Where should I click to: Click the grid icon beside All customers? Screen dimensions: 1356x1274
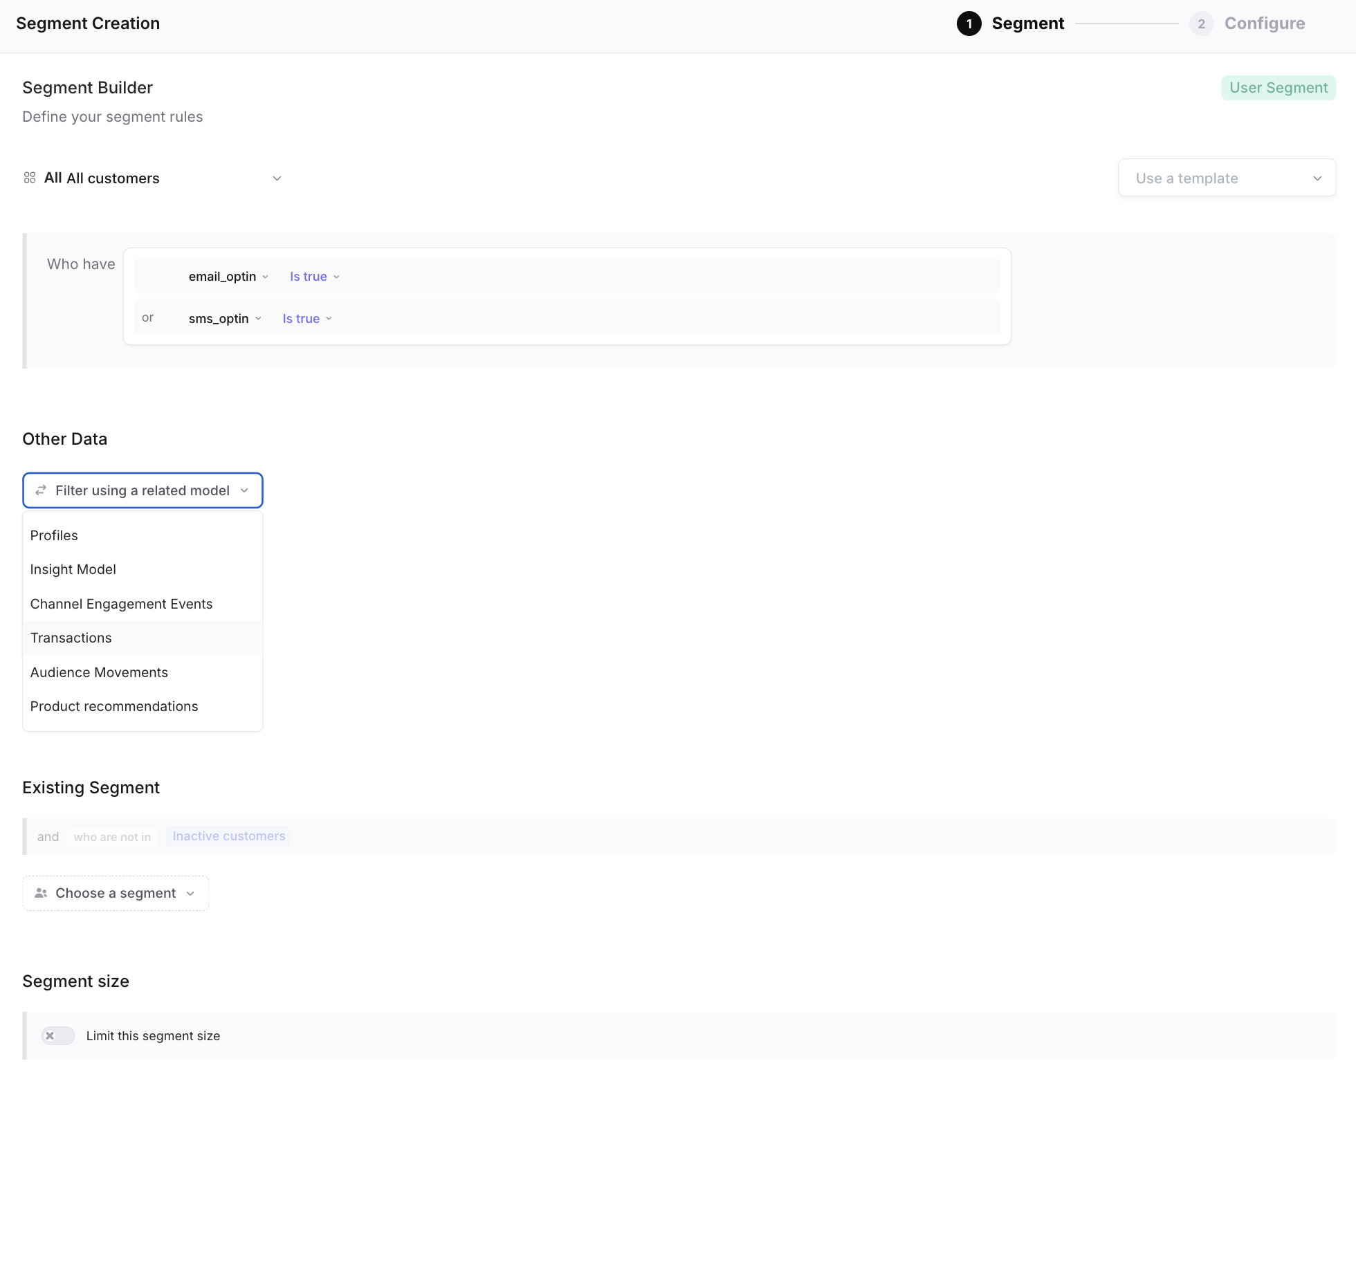tap(29, 178)
